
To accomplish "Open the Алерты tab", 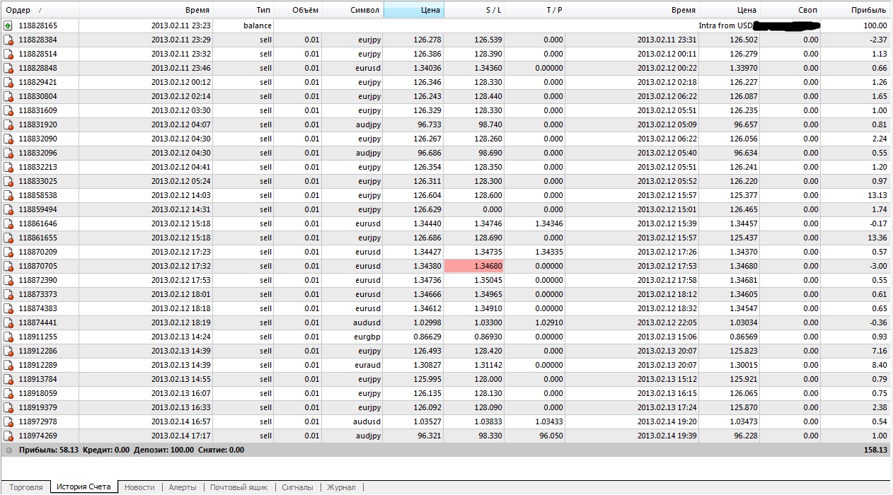I will [x=183, y=487].
